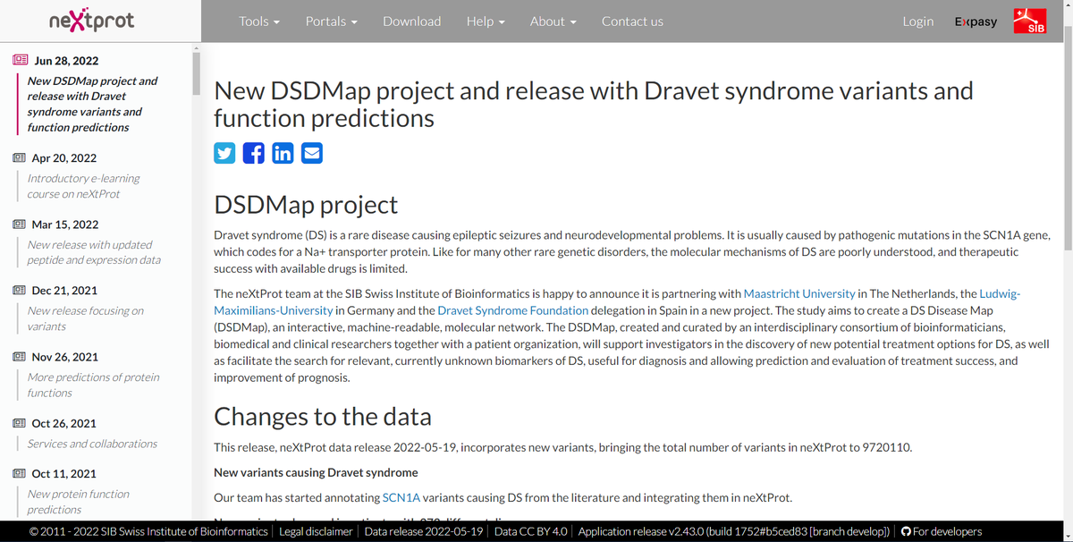Select the Nov 26, 2021 news date
Screen dimensions: 1073x542
(65, 357)
